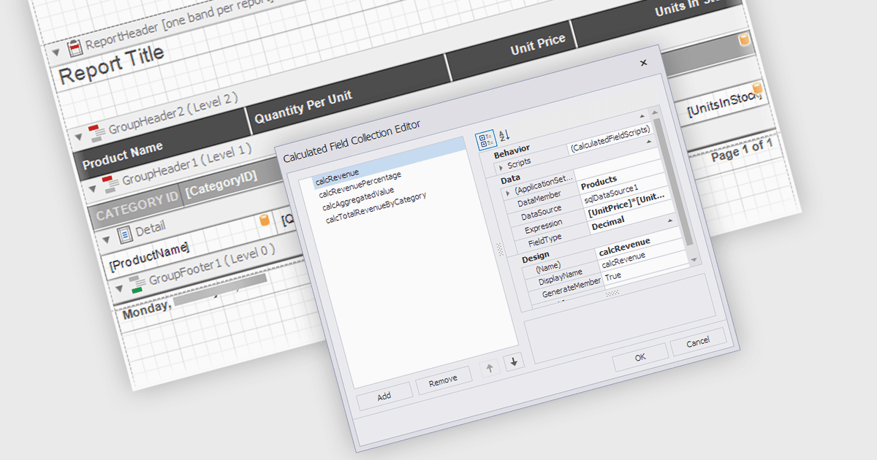
Task: Select the 'Page 1 of 1' page info label
Action: click(741, 150)
